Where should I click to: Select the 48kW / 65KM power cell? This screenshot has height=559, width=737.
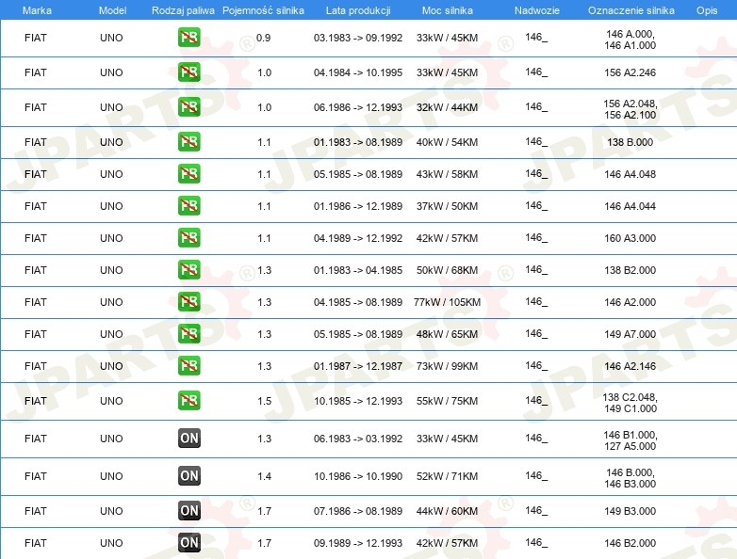pos(447,334)
